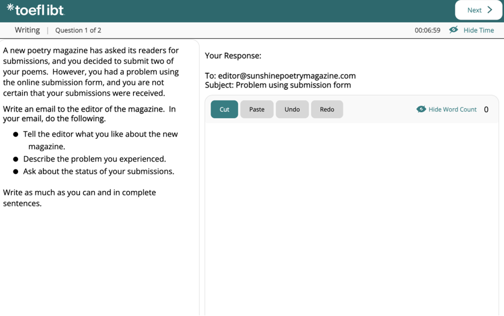Viewport: 504px width, 316px height.
Task: Click the asterisk icon in the logo
Action: (x=11, y=8)
